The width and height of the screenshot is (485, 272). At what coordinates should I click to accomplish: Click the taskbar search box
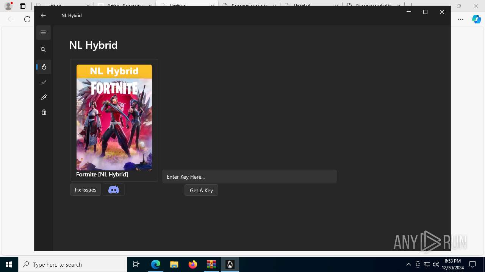73,264
